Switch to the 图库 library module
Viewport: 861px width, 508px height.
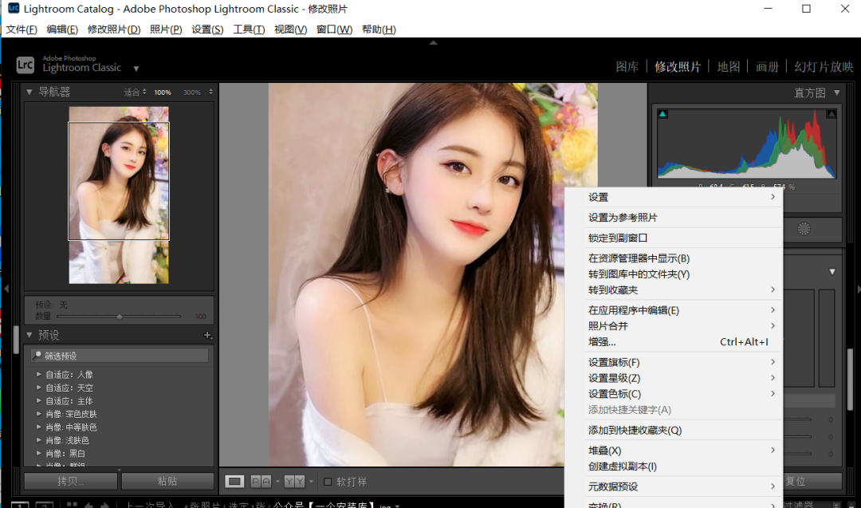(627, 67)
